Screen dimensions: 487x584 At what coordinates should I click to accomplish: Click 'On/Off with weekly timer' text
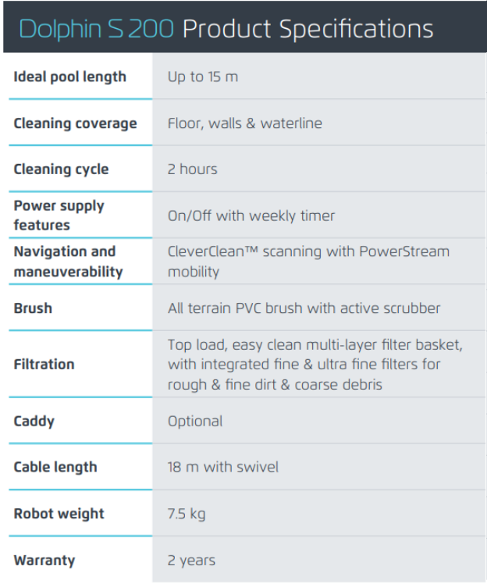click(x=251, y=215)
